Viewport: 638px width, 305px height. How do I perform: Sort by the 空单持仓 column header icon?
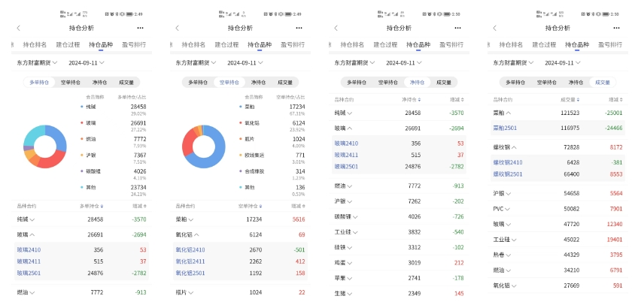(x=260, y=206)
